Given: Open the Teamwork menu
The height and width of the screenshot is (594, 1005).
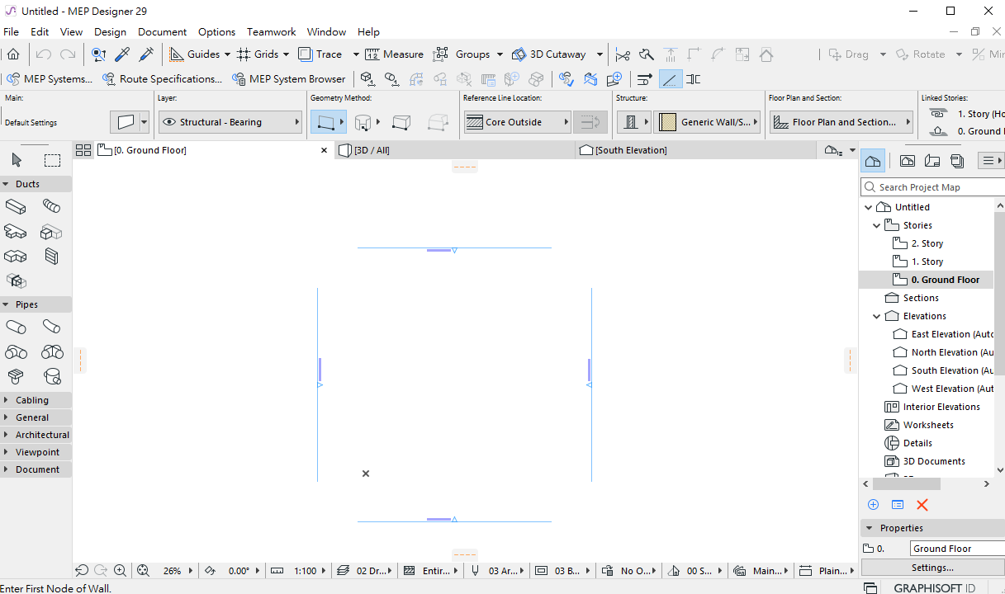Looking at the screenshot, I should [271, 32].
